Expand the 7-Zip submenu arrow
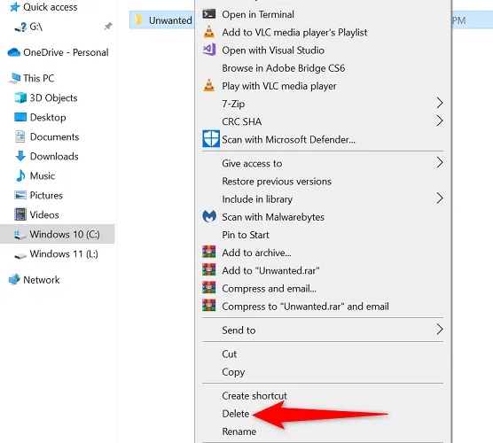The width and height of the screenshot is (493, 443). click(x=440, y=103)
